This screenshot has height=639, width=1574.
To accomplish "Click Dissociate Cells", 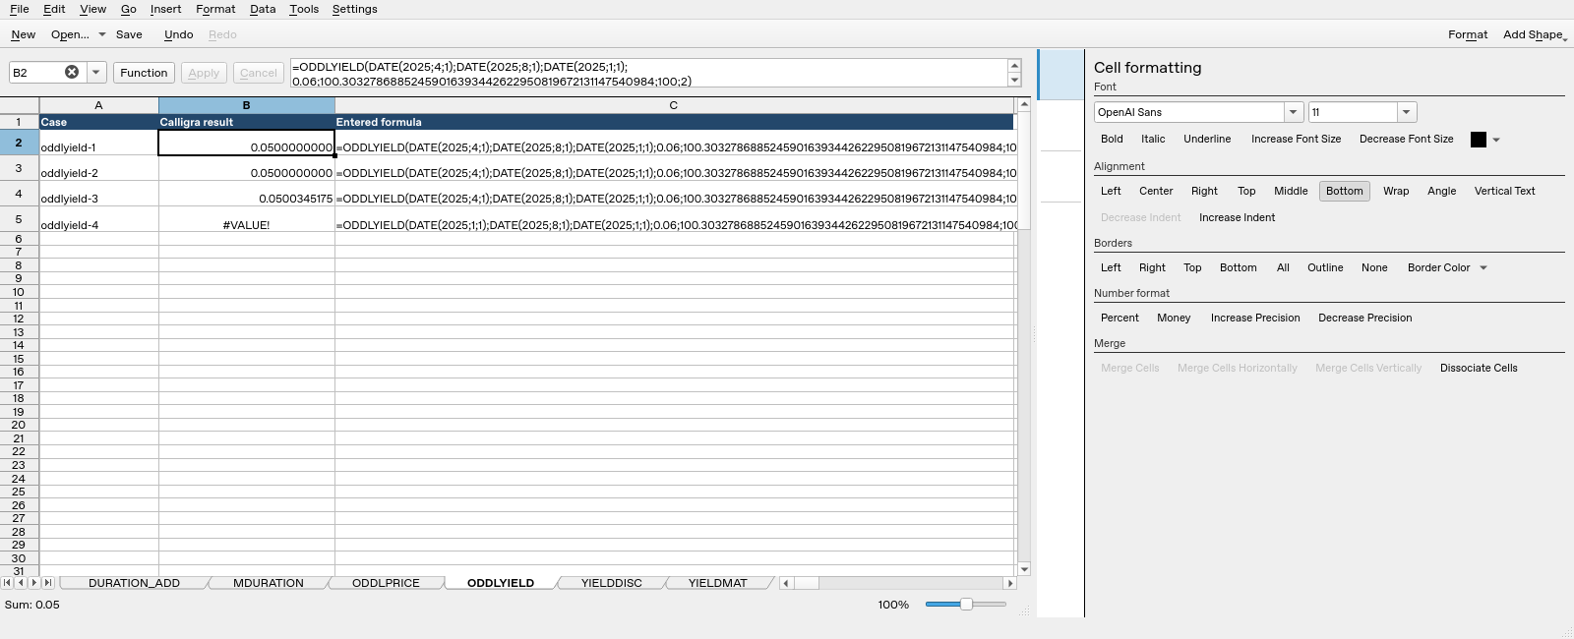I will click(1479, 368).
